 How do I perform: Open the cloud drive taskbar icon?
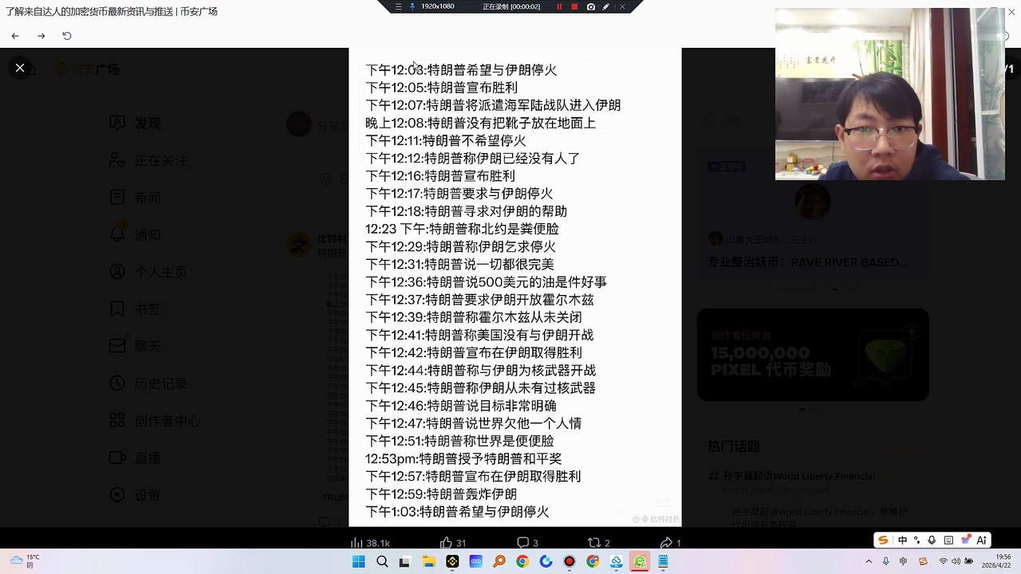tap(617, 562)
